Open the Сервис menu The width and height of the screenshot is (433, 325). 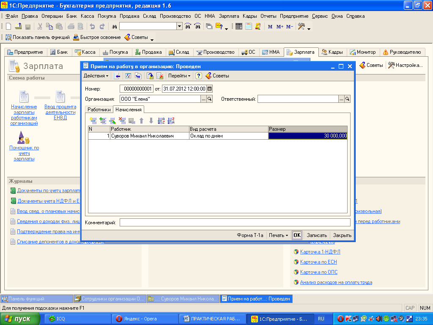coord(320,16)
